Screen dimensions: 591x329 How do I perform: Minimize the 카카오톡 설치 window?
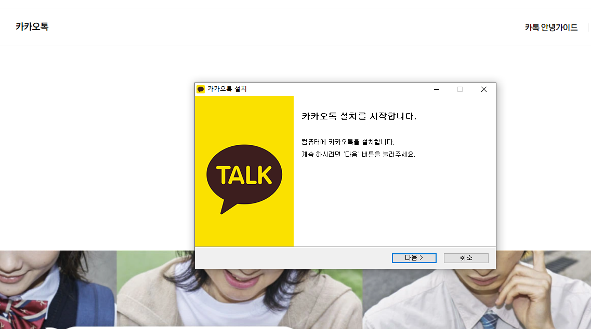tap(437, 89)
